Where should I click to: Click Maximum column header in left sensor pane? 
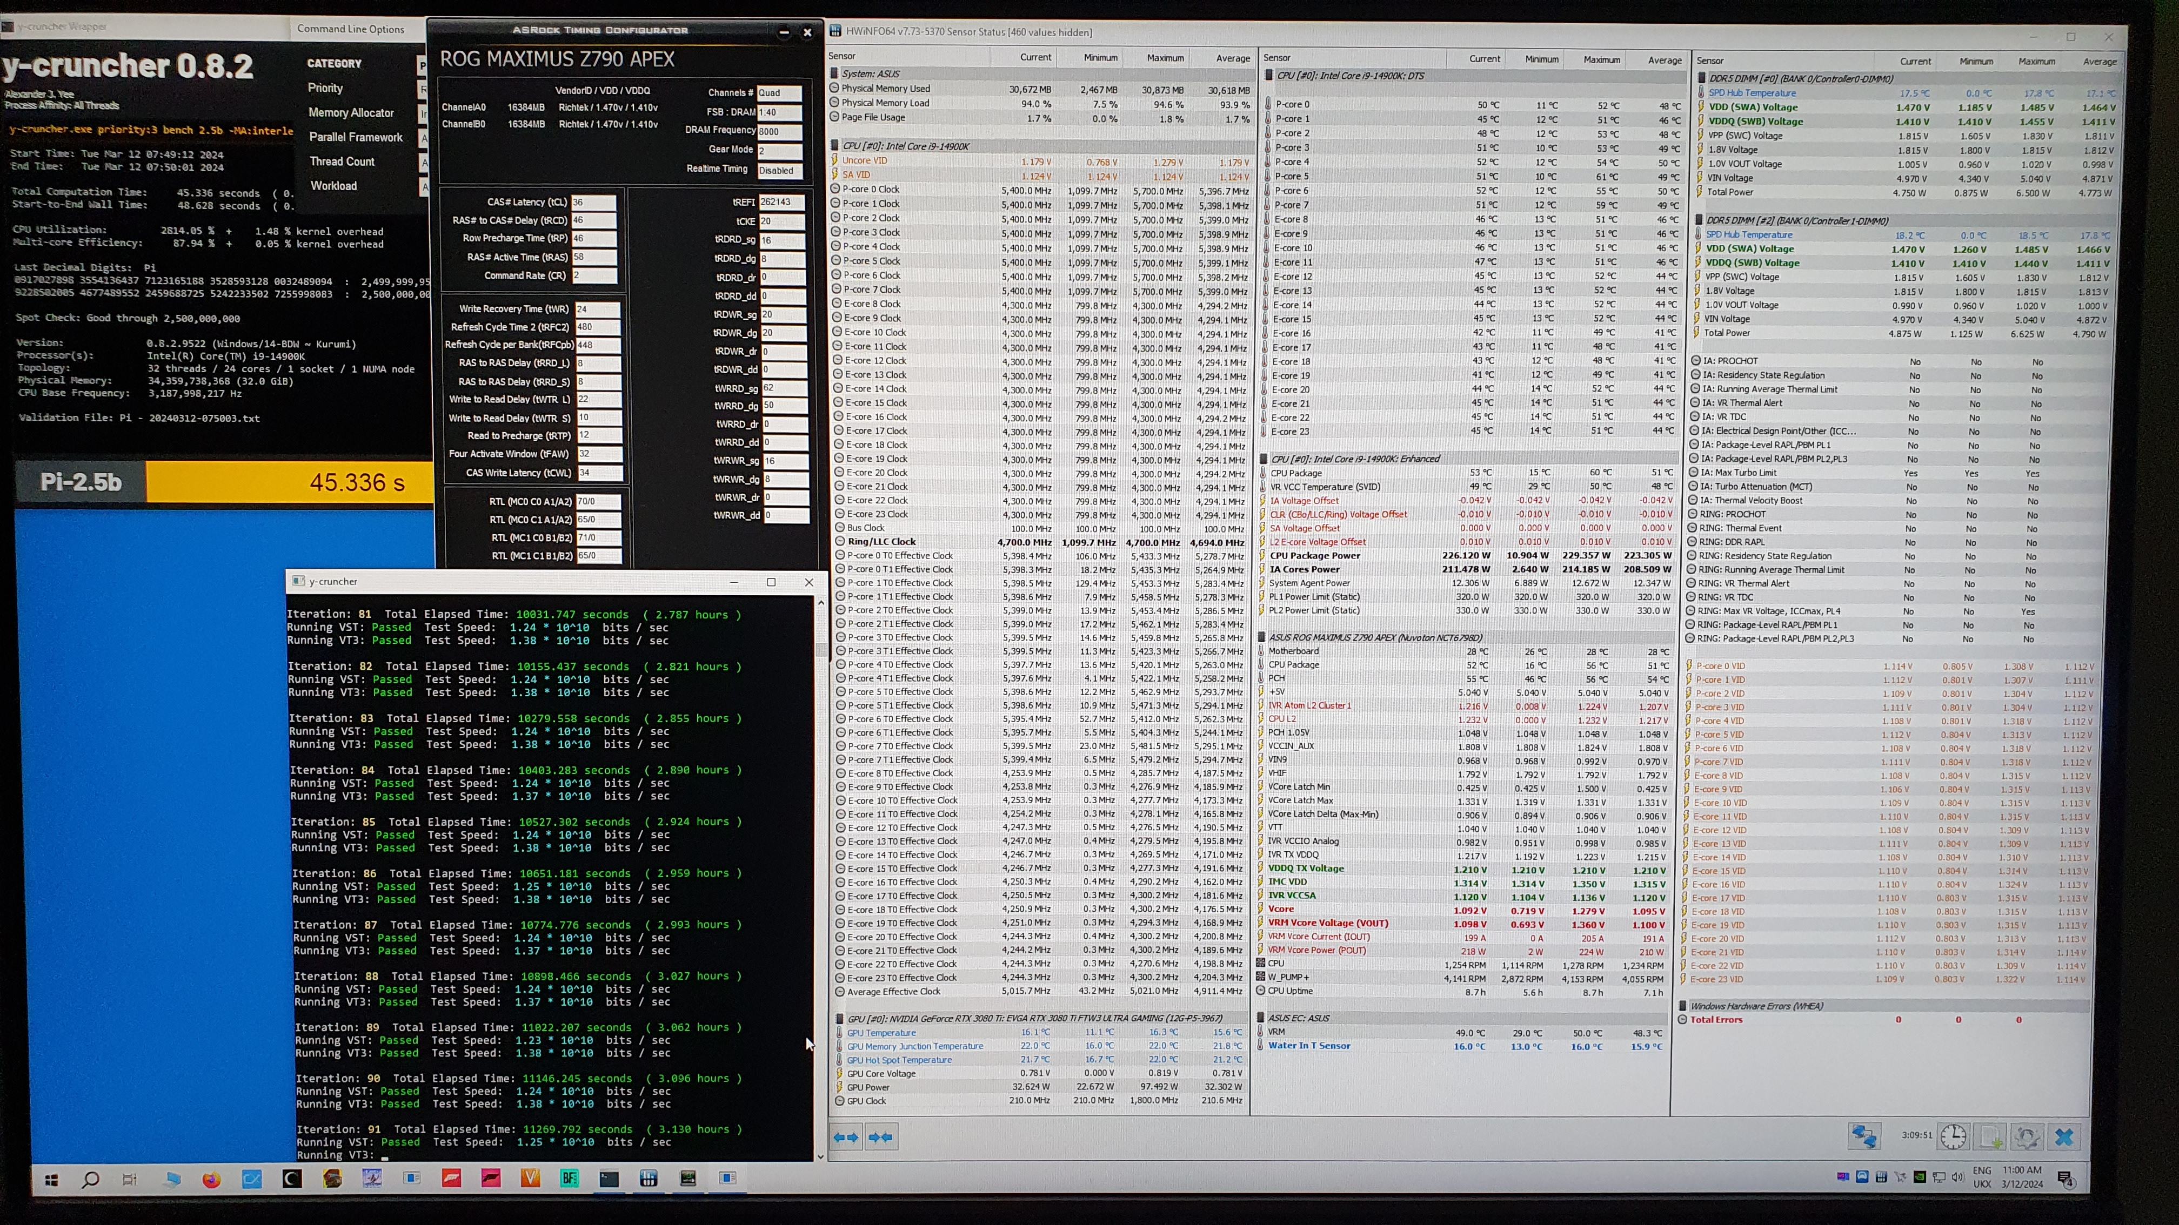[1165, 57]
